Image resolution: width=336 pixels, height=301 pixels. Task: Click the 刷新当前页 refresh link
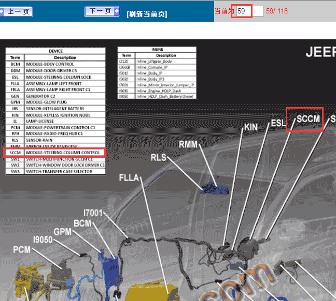(147, 14)
